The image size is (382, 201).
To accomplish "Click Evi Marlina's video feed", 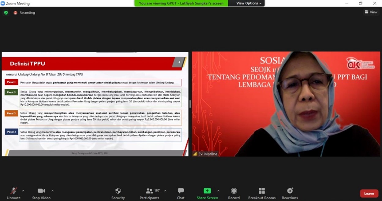I will click(x=286, y=104).
